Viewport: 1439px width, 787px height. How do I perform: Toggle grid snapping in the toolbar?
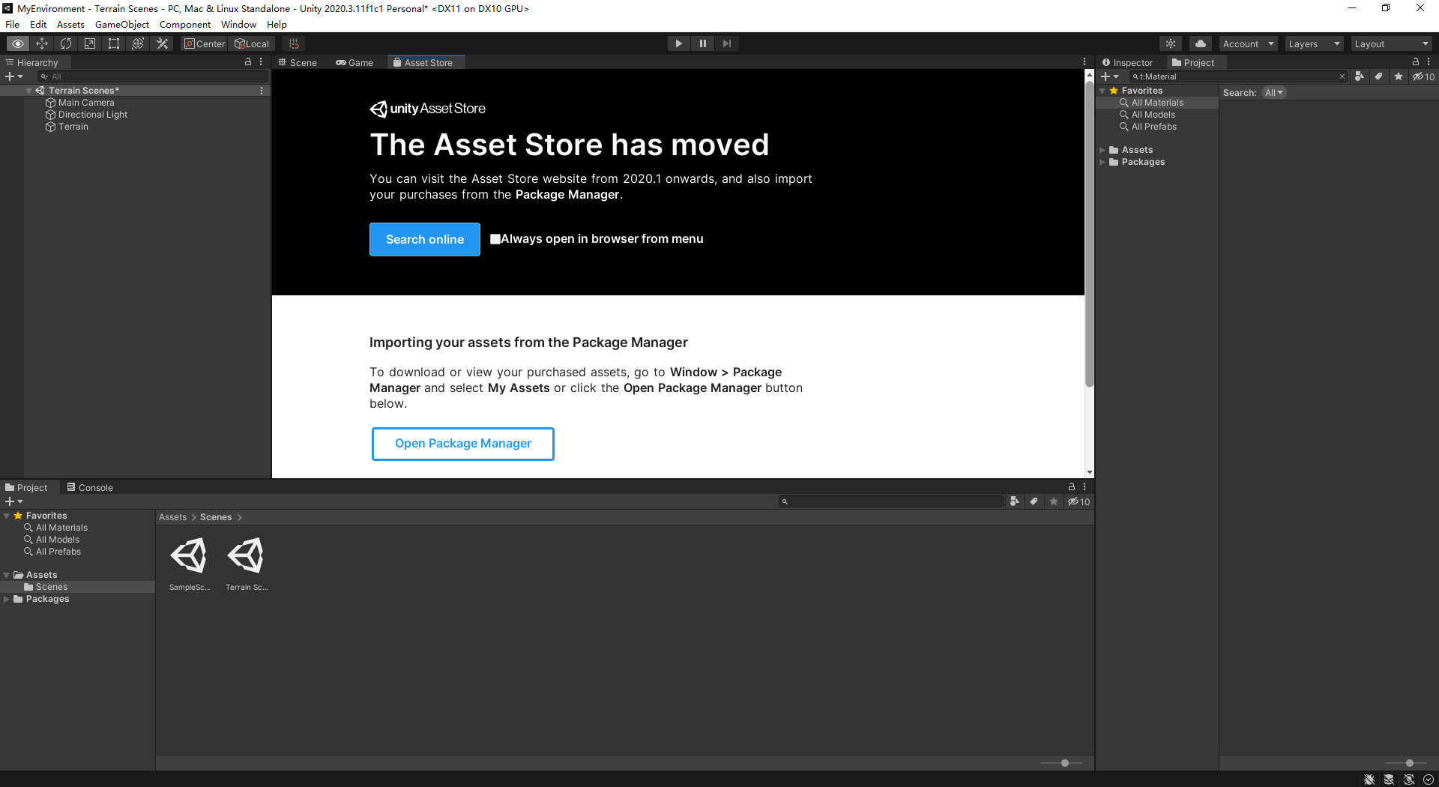293,43
